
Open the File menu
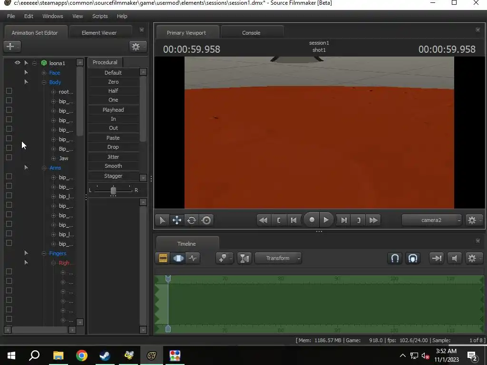click(x=11, y=16)
